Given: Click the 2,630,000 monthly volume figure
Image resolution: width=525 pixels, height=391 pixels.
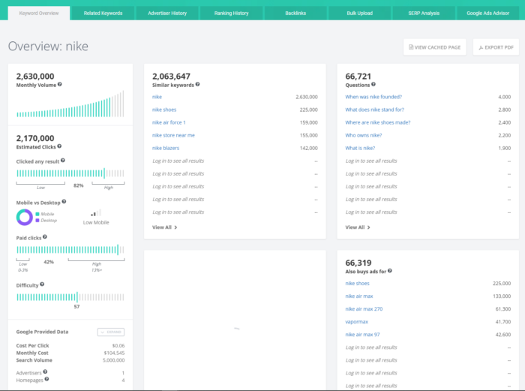Looking at the screenshot, I should tap(35, 77).
